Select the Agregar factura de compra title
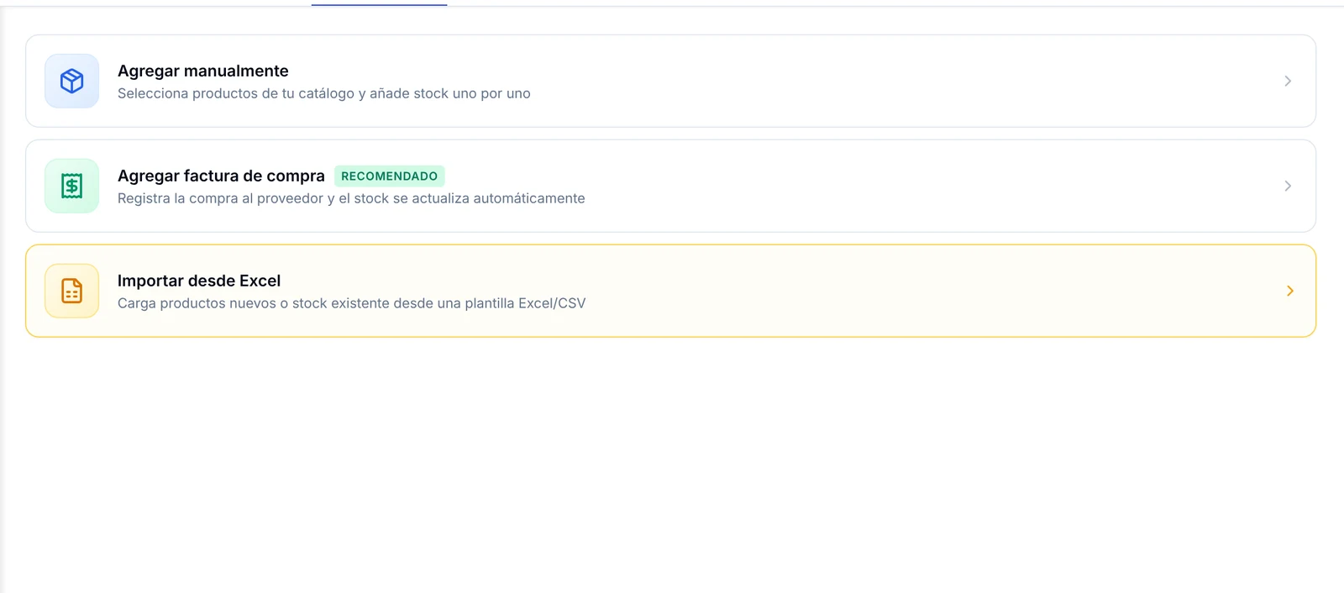 click(x=221, y=176)
